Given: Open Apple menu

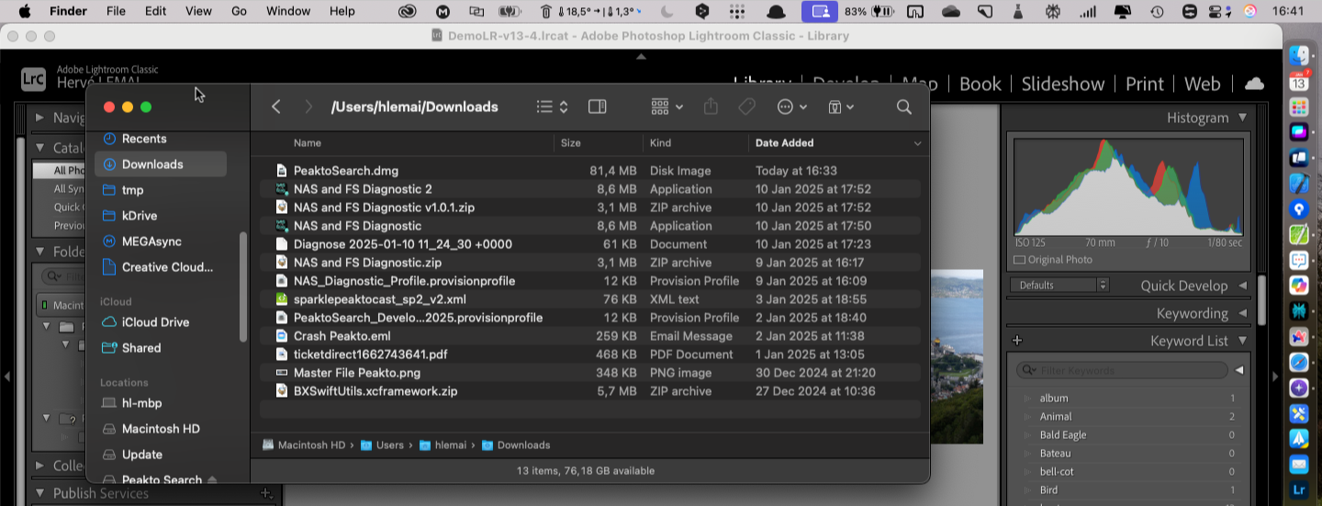Looking at the screenshot, I should tap(25, 11).
